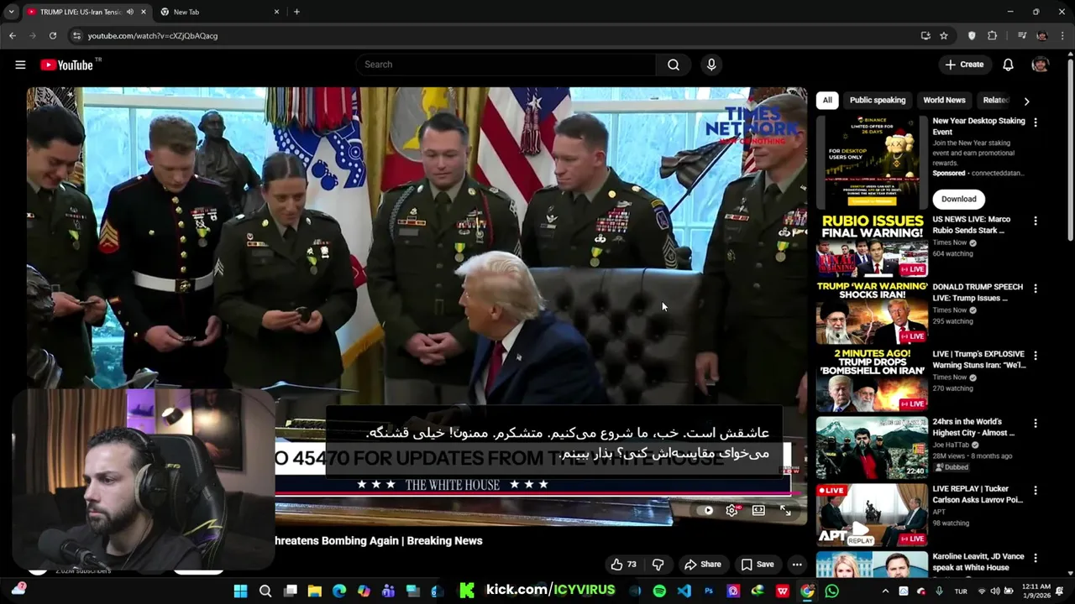
Task: Open the YouTube hamburger guide menu
Action: (x=20, y=65)
